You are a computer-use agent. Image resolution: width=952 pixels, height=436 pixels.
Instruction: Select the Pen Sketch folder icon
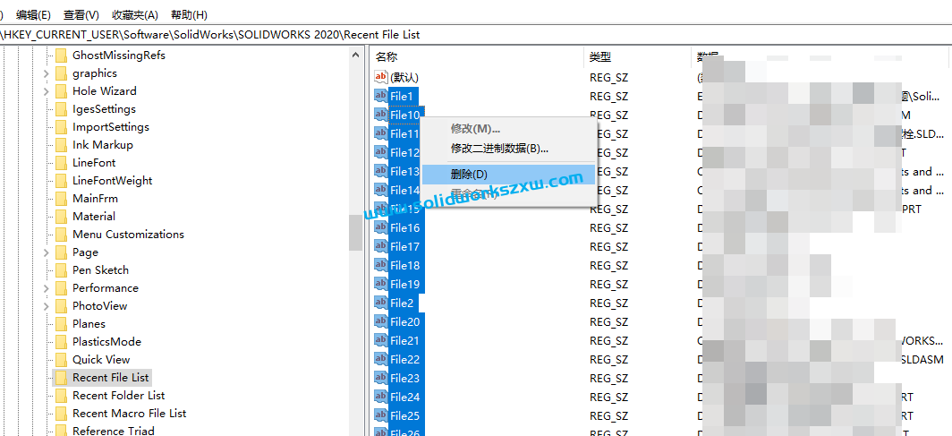pos(61,270)
